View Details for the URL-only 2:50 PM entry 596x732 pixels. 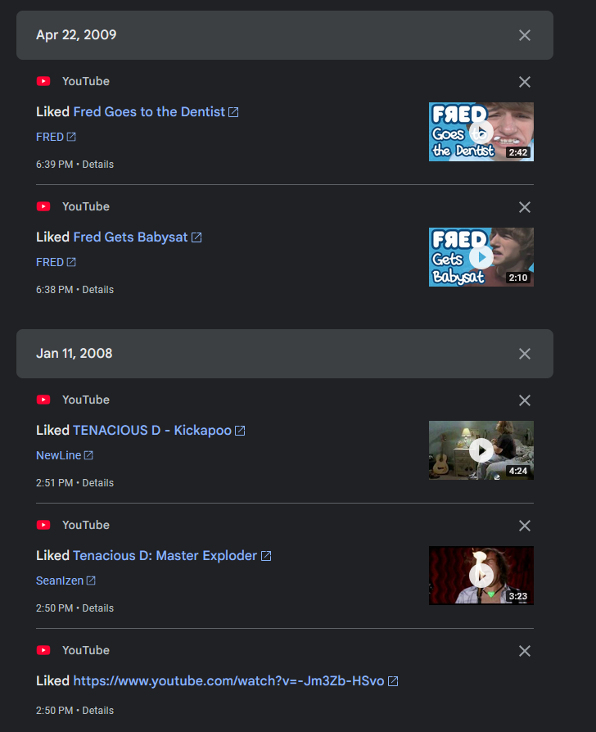point(98,710)
